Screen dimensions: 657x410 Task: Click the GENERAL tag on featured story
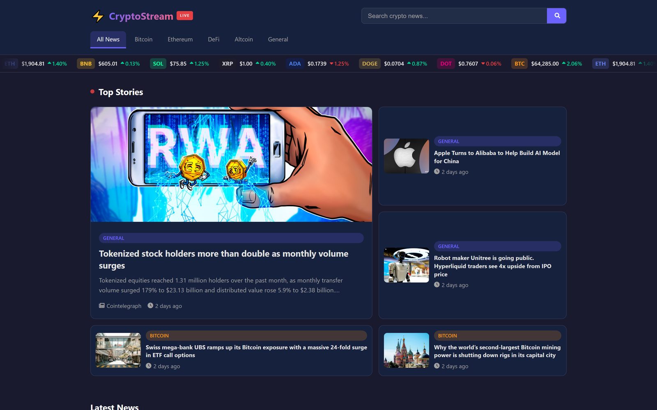231,238
